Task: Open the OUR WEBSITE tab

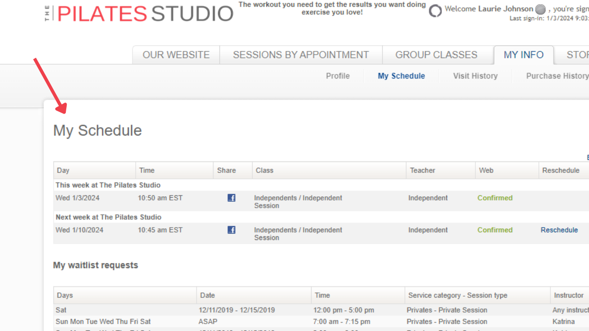Action: click(176, 55)
